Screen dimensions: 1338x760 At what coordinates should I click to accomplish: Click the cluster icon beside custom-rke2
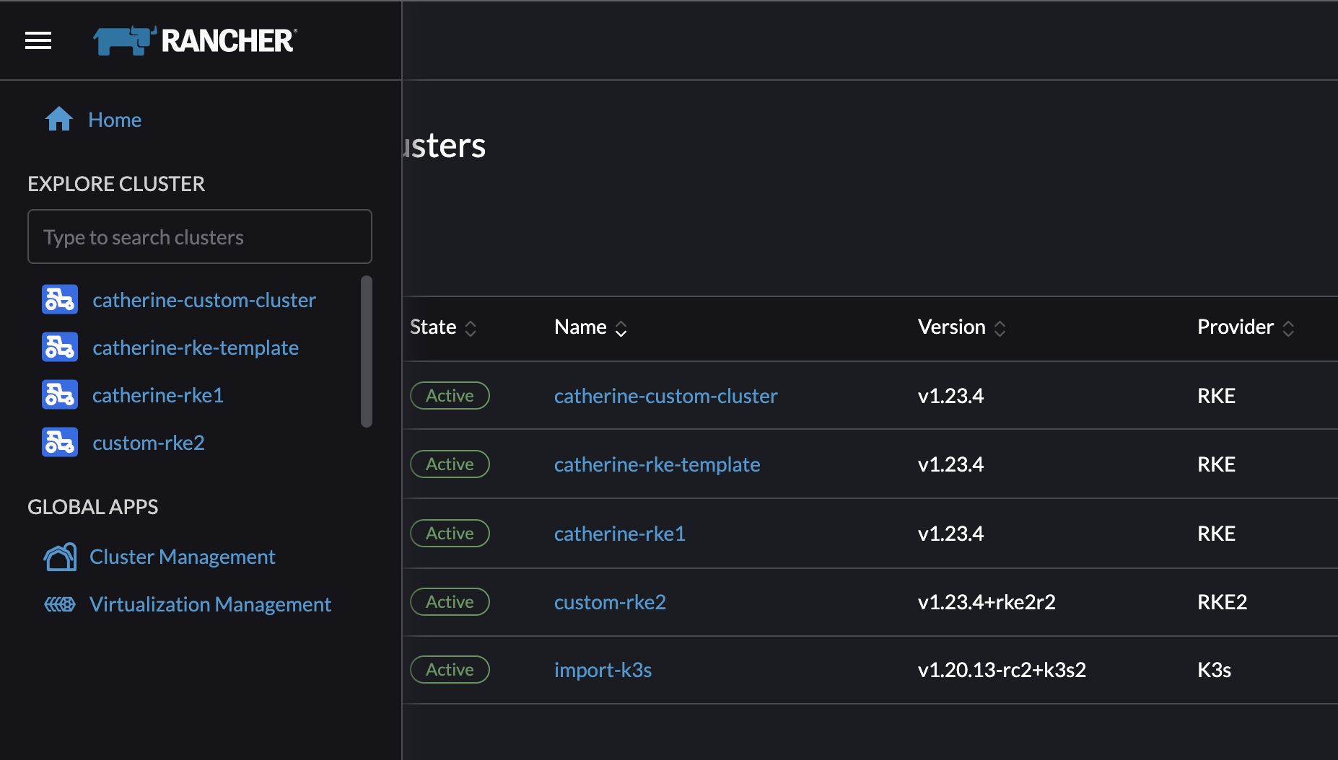[60, 442]
